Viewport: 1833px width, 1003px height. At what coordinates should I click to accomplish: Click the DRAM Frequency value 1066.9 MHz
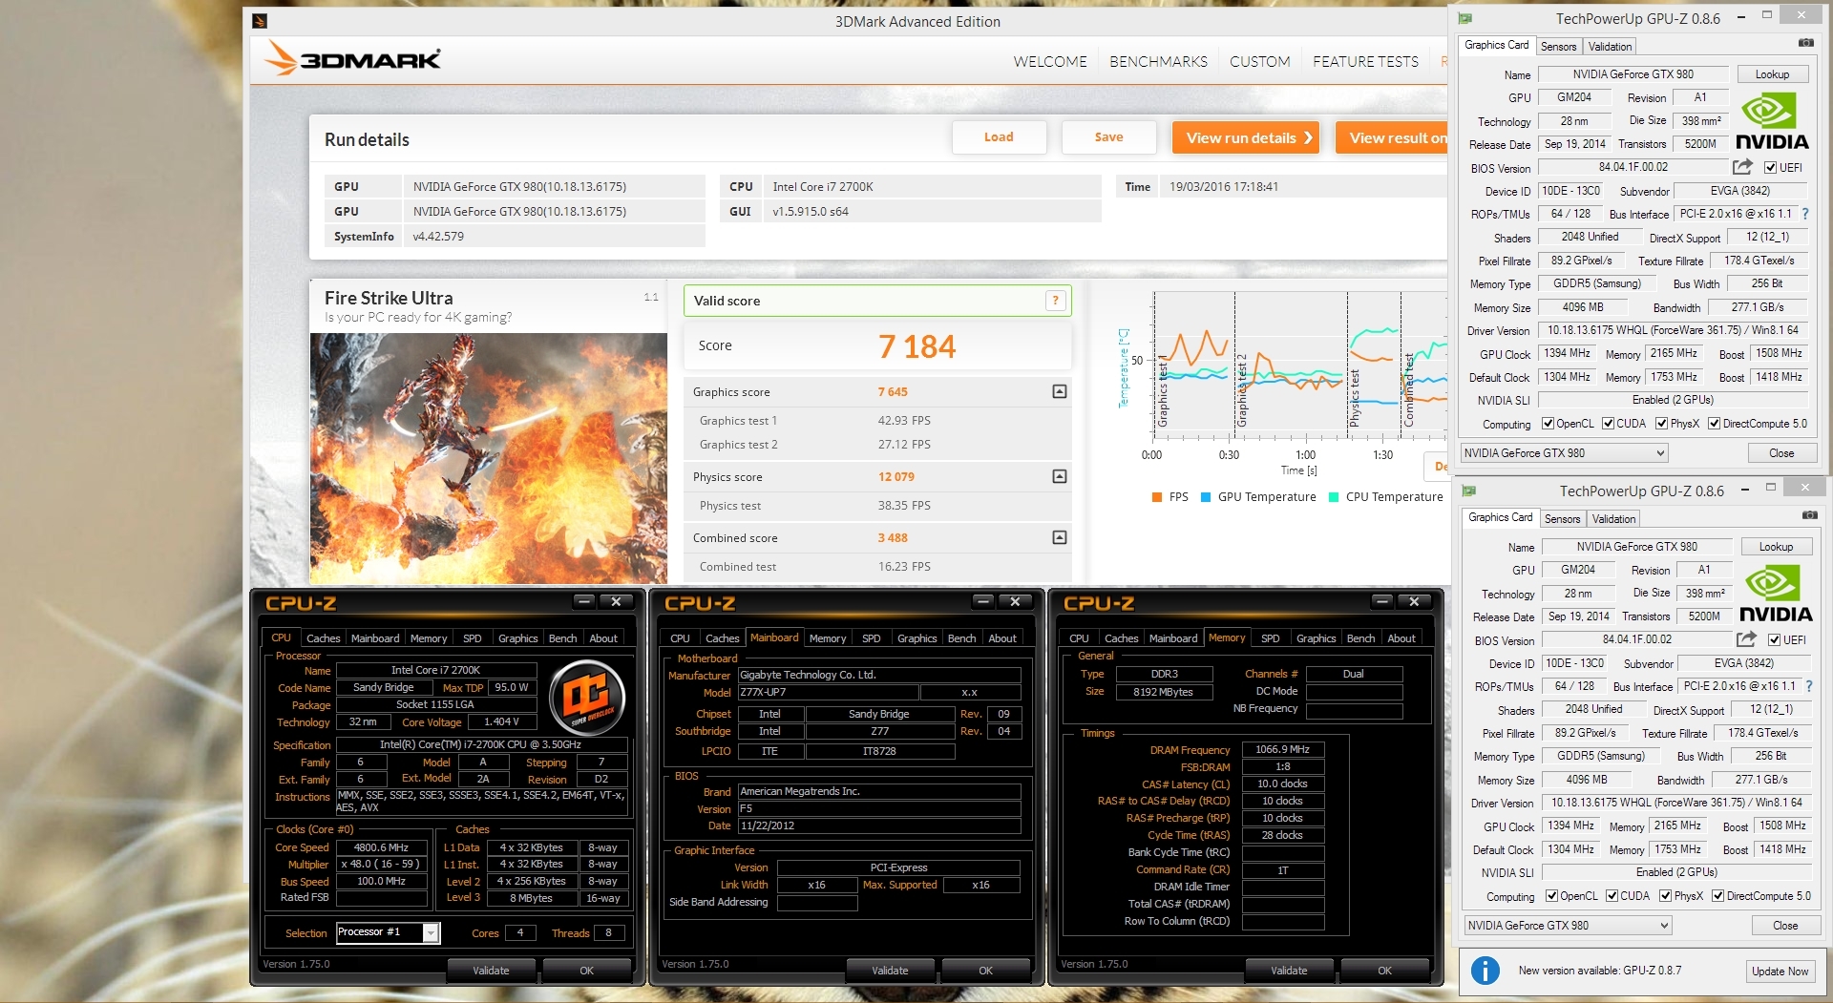click(1282, 749)
